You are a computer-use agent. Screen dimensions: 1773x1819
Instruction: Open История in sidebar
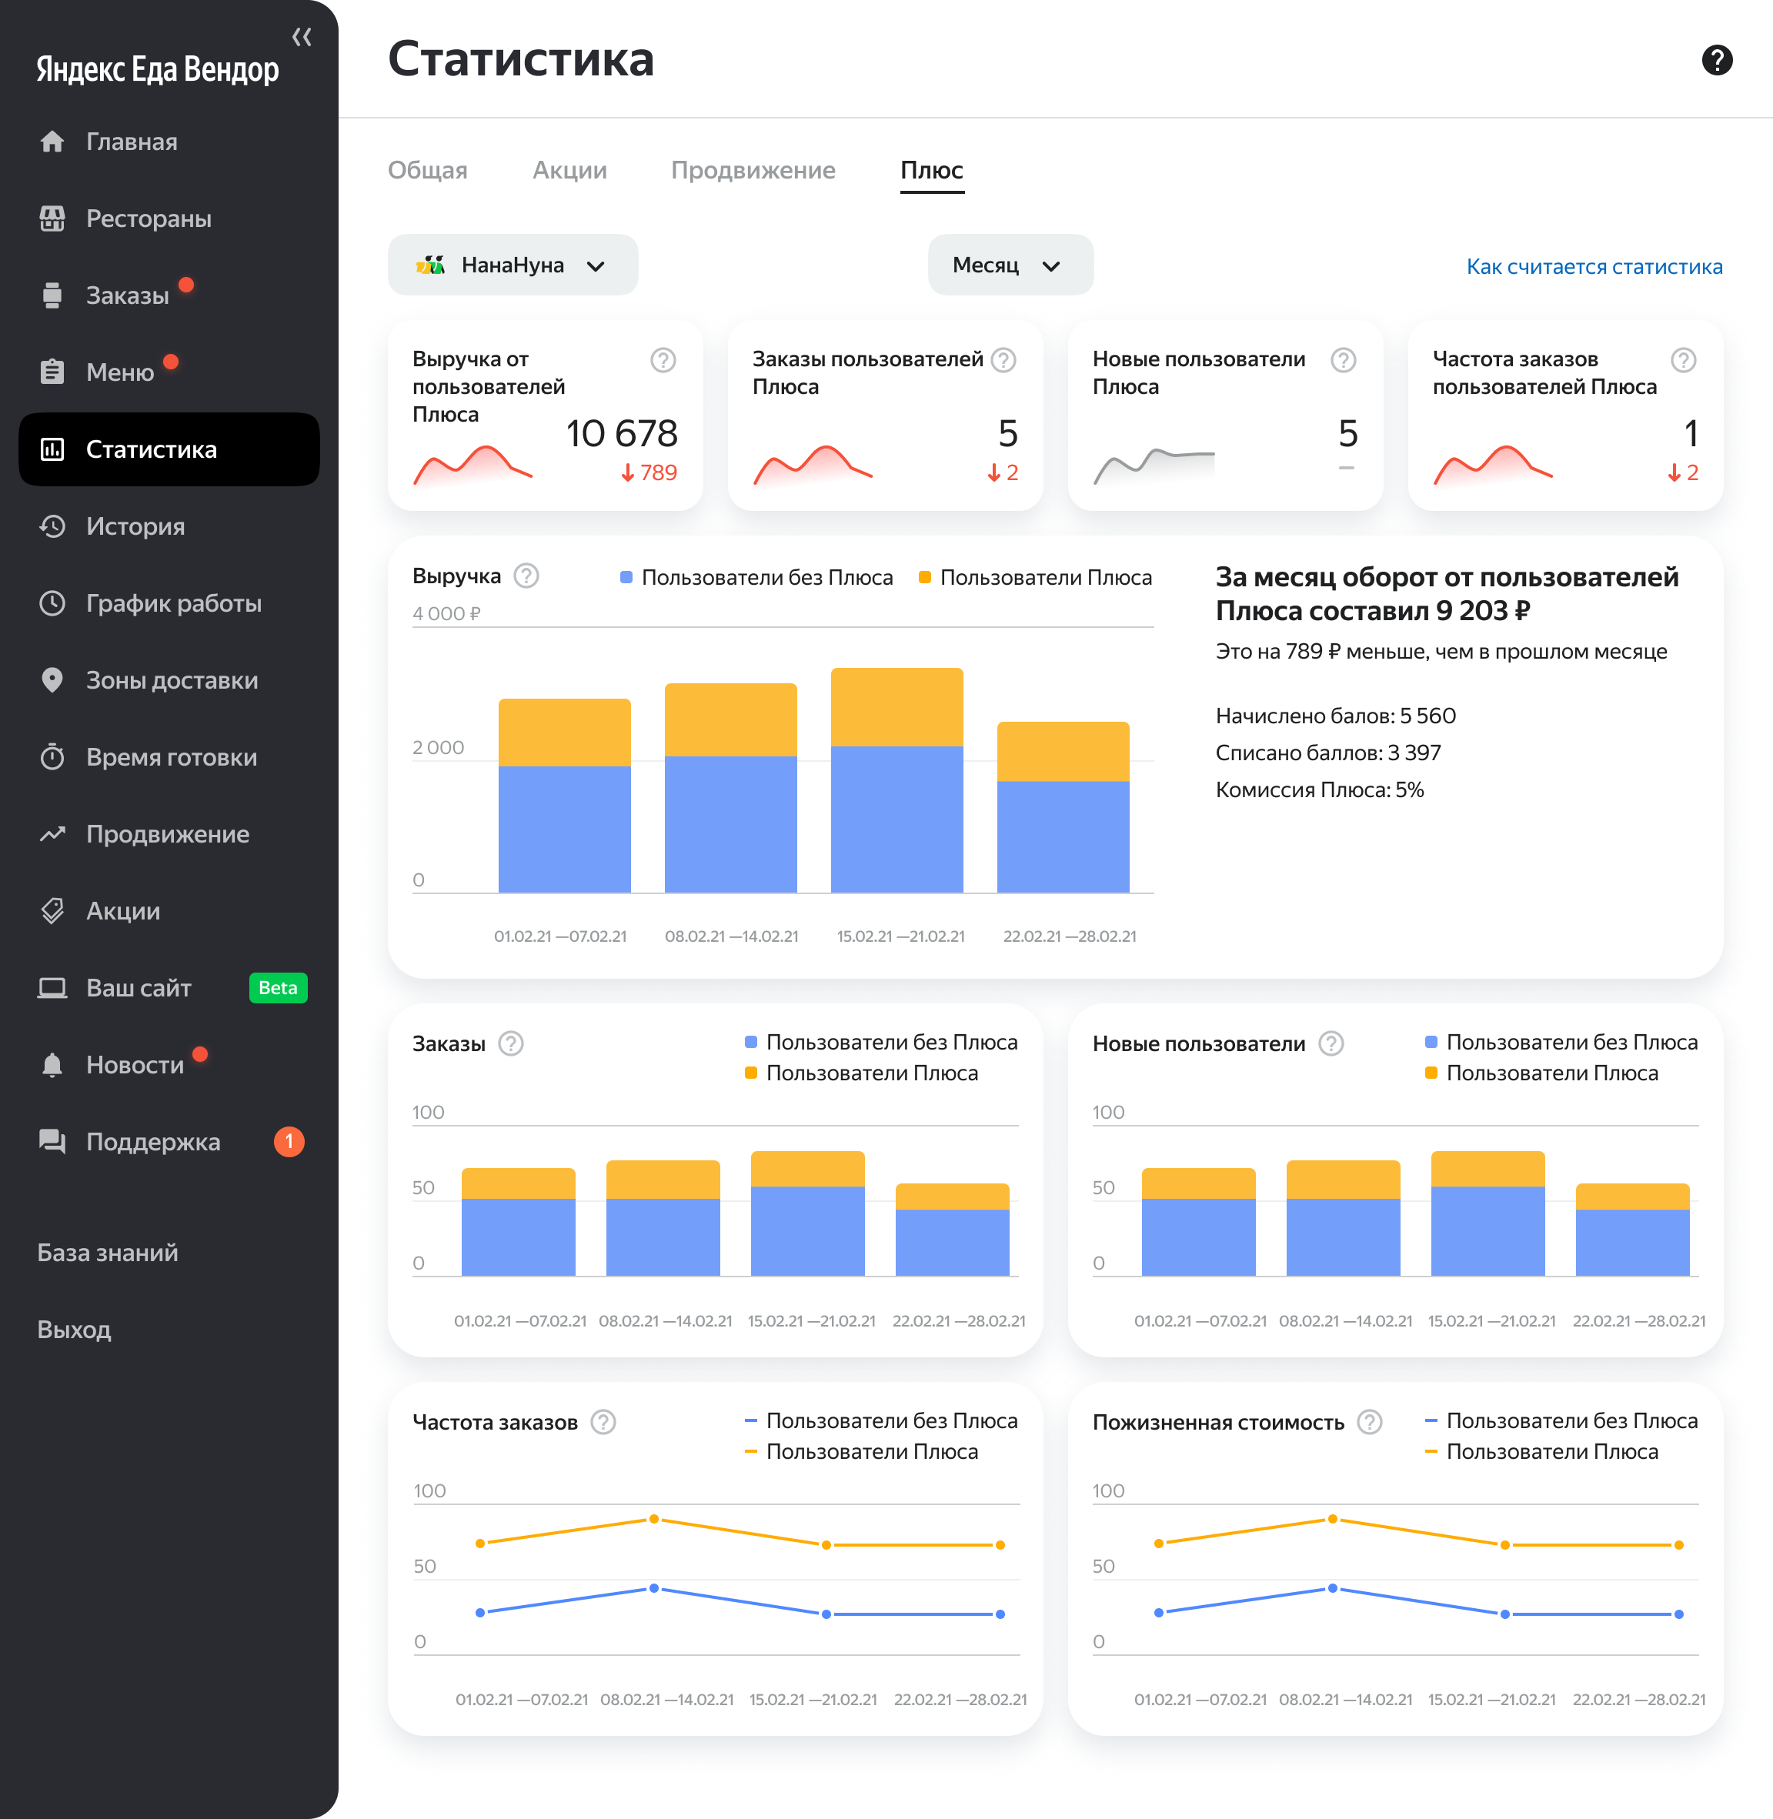(169, 526)
